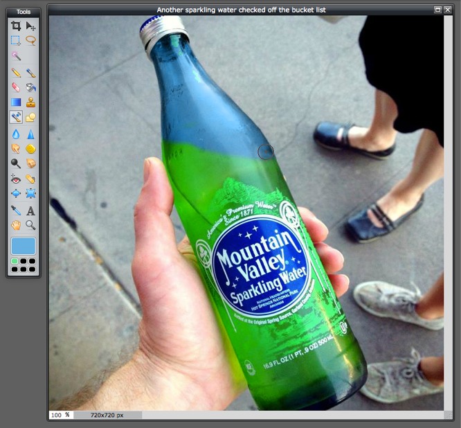Image resolution: width=461 pixels, height=428 pixels.
Task: Pick the Dodge tool
Action: tap(16, 163)
